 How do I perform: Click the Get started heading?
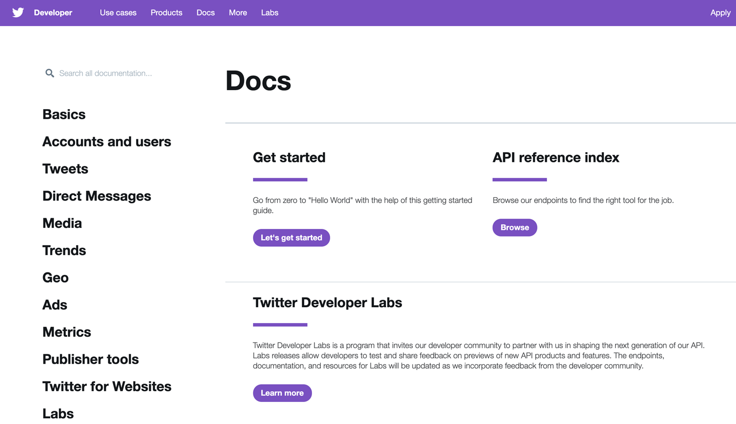point(289,157)
